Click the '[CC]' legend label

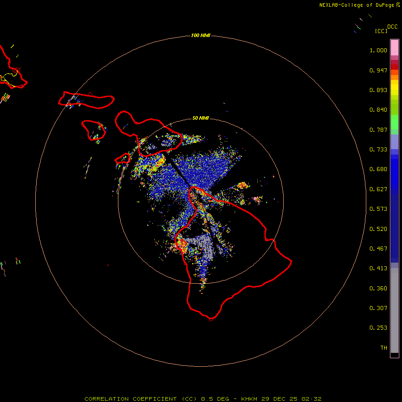pyautogui.click(x=381, y=31)
